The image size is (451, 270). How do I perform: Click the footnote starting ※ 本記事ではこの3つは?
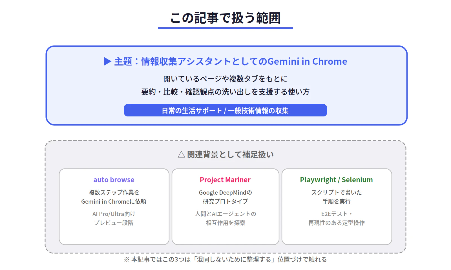(225, 259)
